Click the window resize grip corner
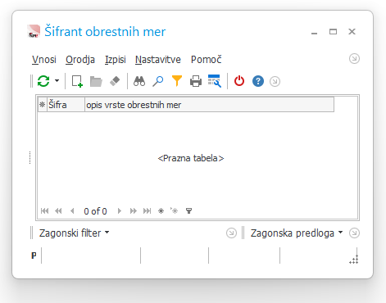Image resolution: width=386 pixels, height=303 pixels. [x=354, y=260]
